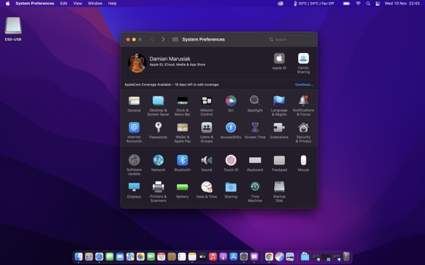Click the Search field in System Preferences
This screenshot has height=265, width=425.
(x=290, y=39)
